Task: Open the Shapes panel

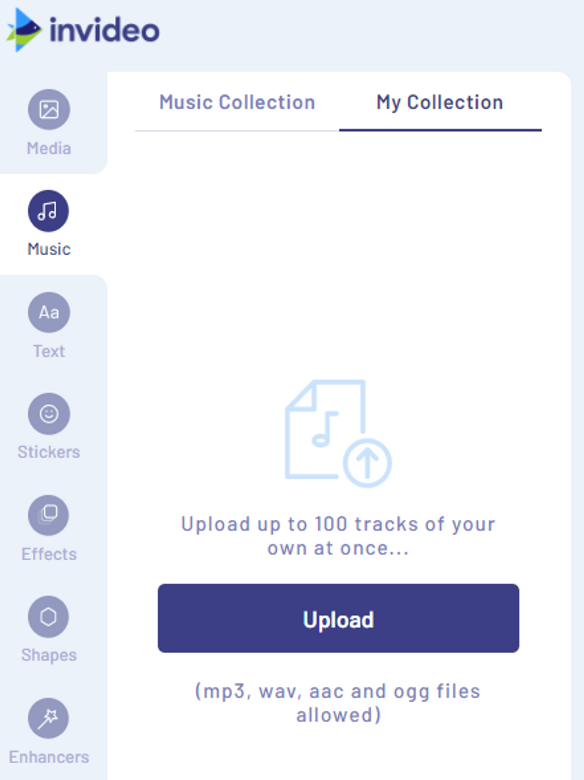Action: click(x=48, y=616)
